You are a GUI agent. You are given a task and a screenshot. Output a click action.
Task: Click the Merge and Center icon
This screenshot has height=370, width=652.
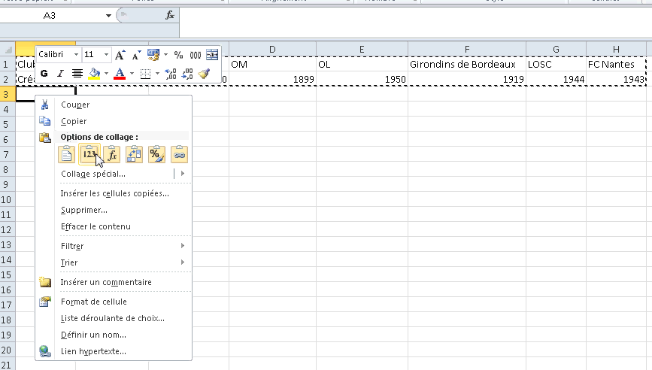coord(212,55)
